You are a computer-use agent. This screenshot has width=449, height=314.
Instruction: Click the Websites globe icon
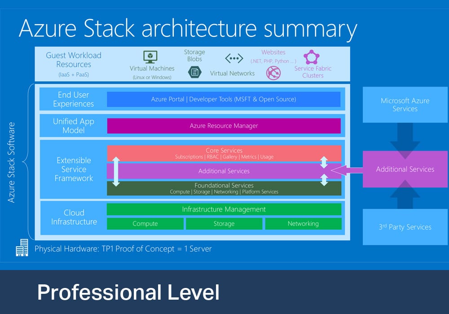pyautogui.click(x=273, y=73)
